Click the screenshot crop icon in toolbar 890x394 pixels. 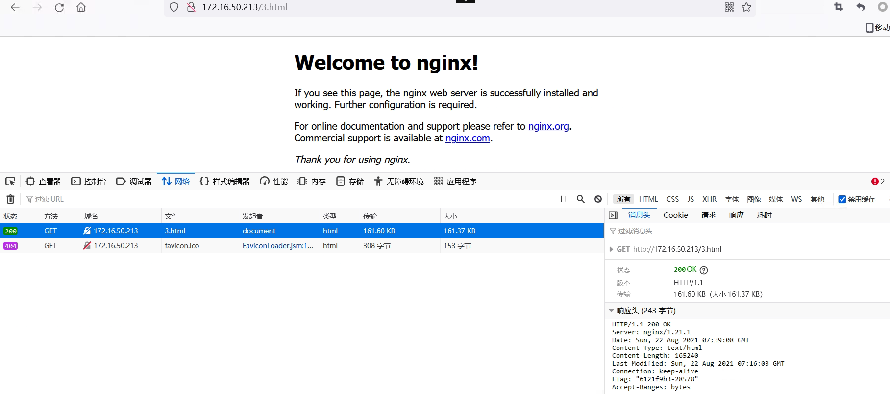coord(839,7)
